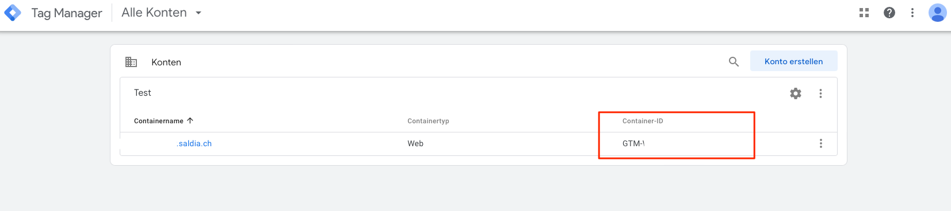Open the .saldia.ch container link

click(194, 143)
